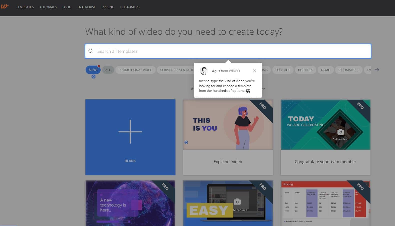
Task: Close the Agus from WIDEO tooltip
Action: point(254,71)
